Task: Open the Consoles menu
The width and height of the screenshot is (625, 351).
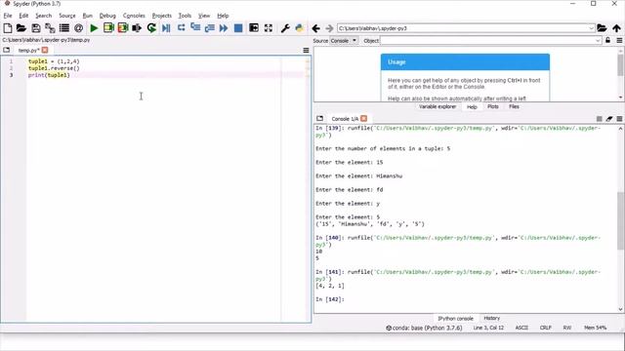Action: click(134, 16)
